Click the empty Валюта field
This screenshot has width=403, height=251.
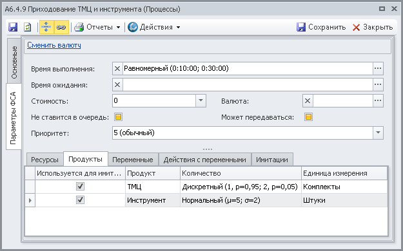click(x=343, y=101)
